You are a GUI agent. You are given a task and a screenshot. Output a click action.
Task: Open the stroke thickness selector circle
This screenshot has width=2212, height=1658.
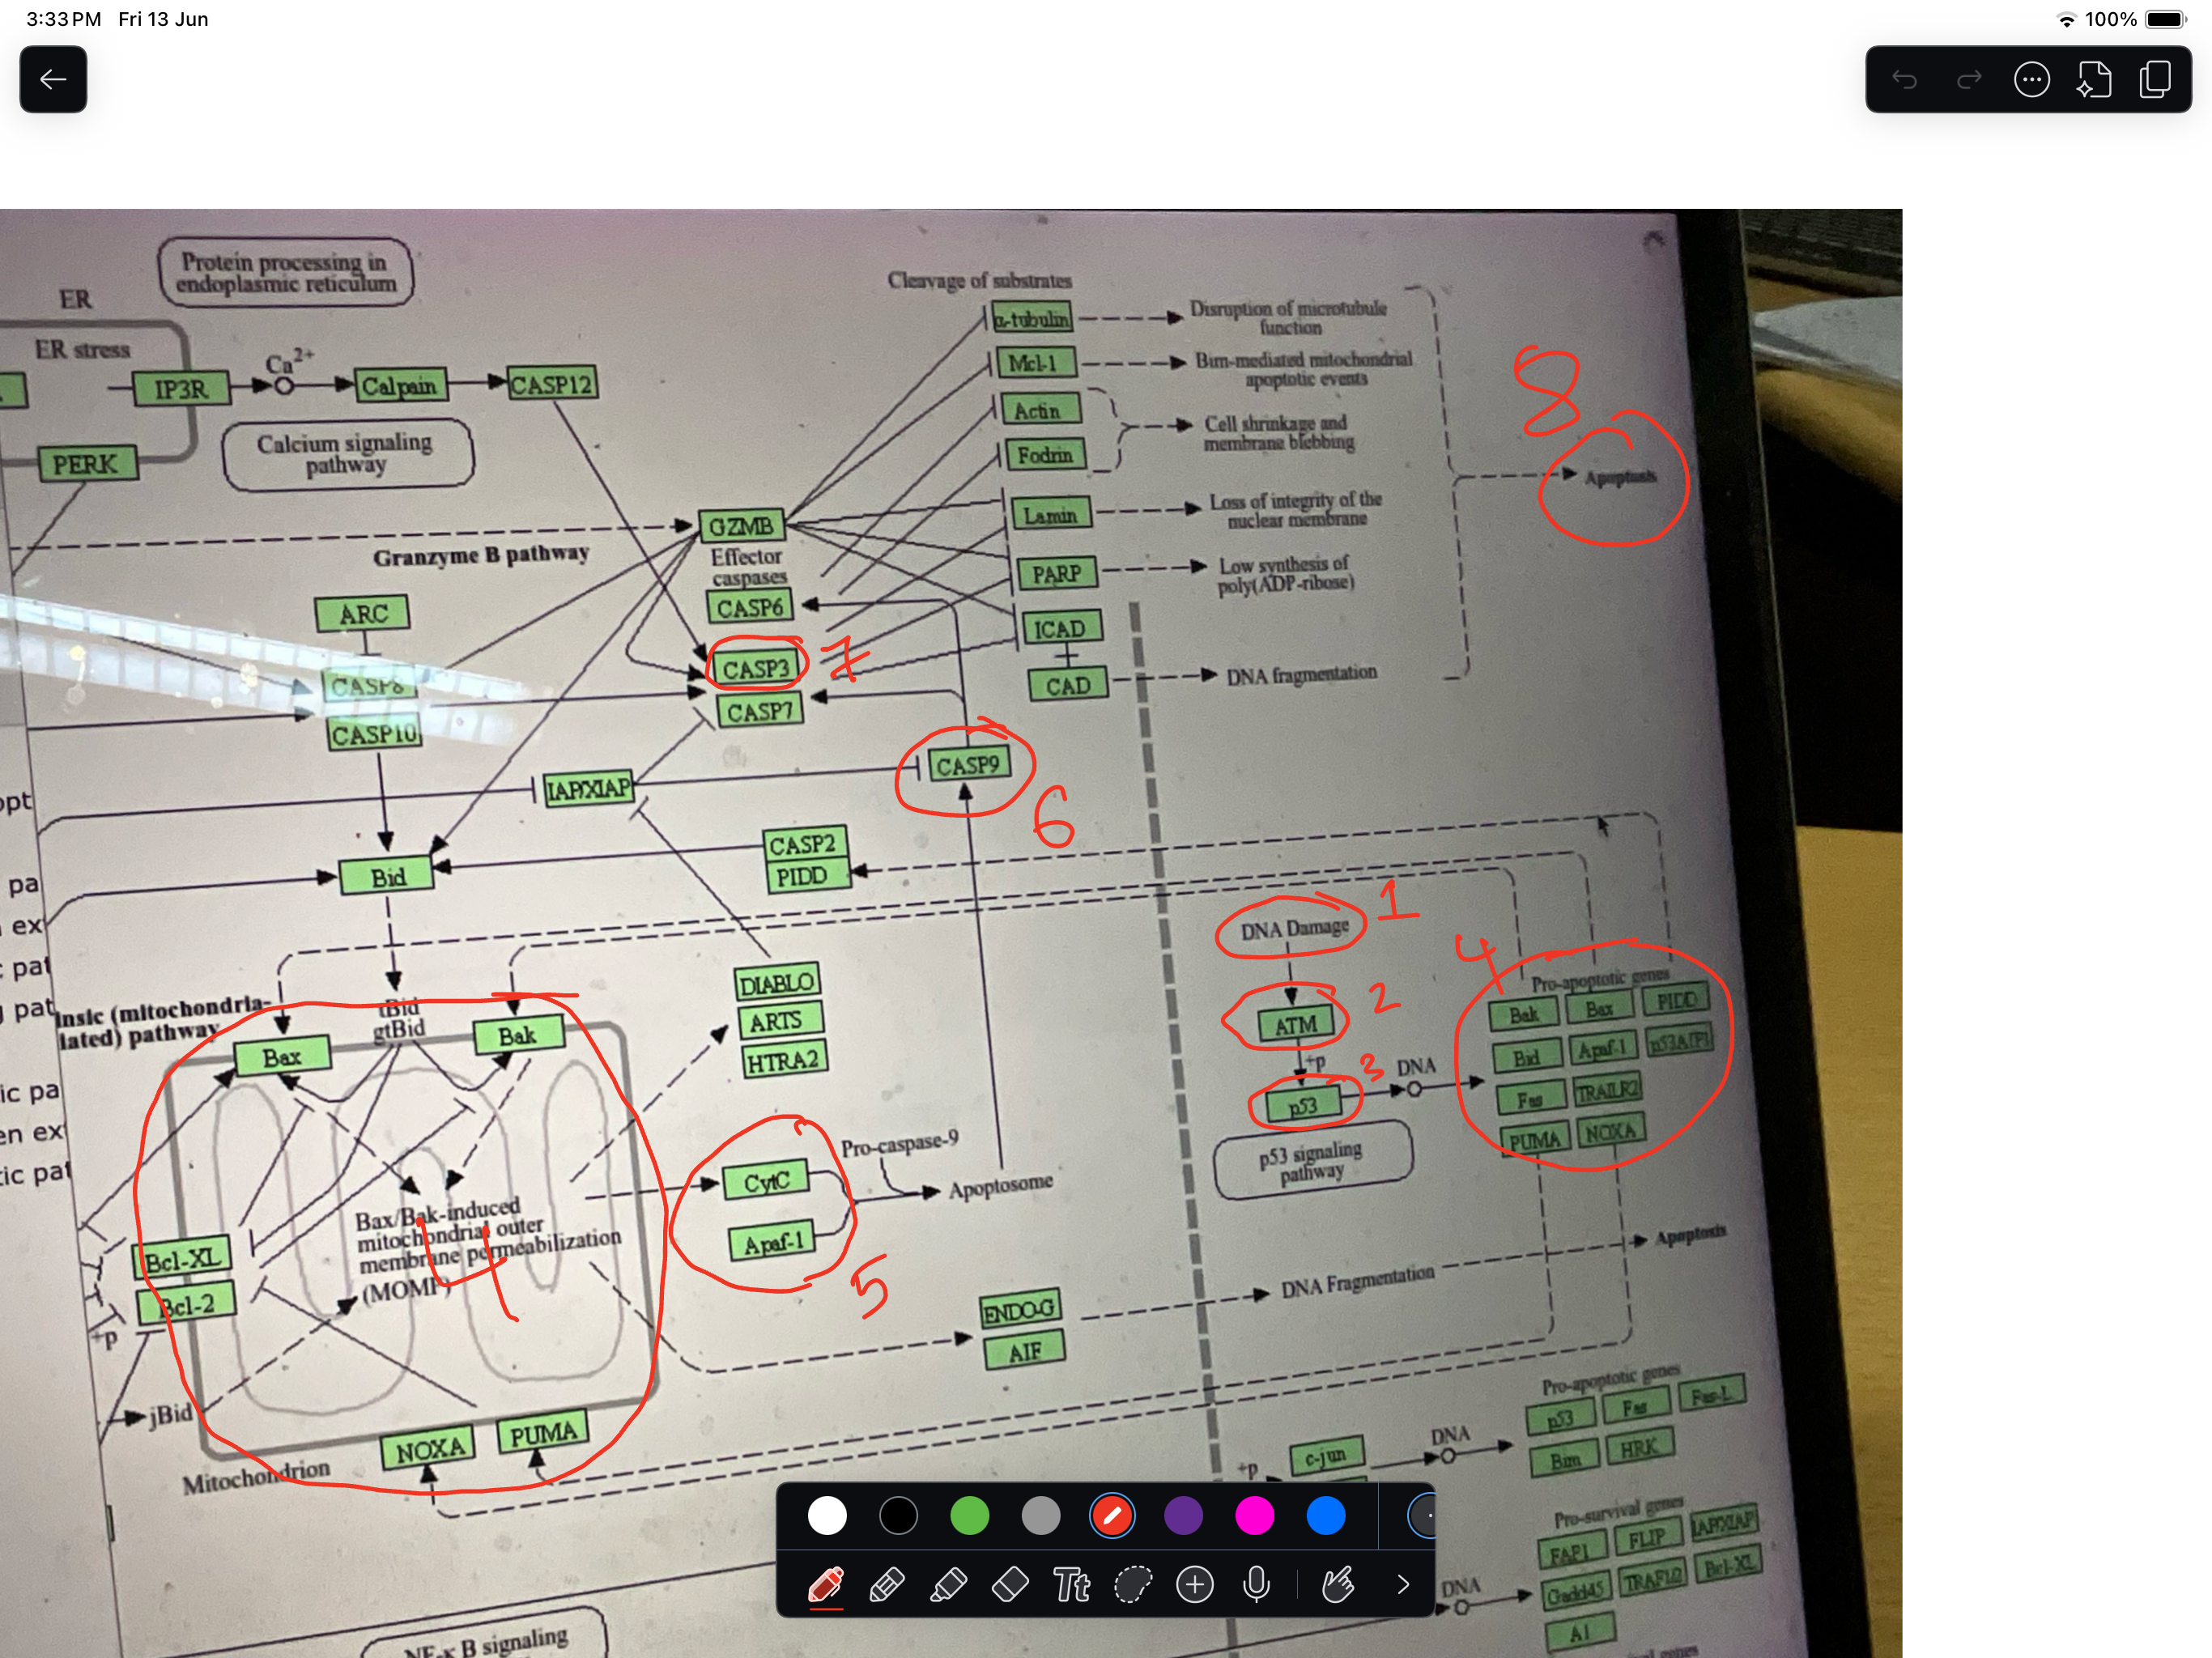tap(1421, 1516)
